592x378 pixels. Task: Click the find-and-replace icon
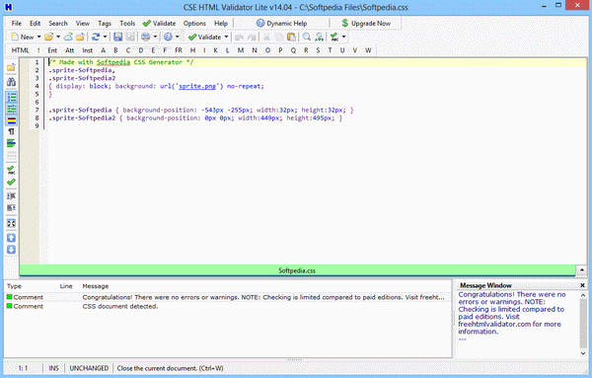coord(320,37)
